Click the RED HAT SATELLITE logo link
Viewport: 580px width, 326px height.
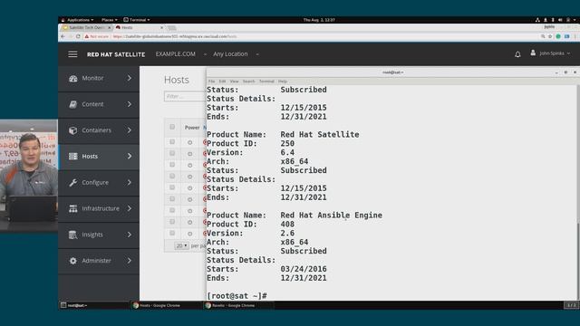tap(116, 54)
